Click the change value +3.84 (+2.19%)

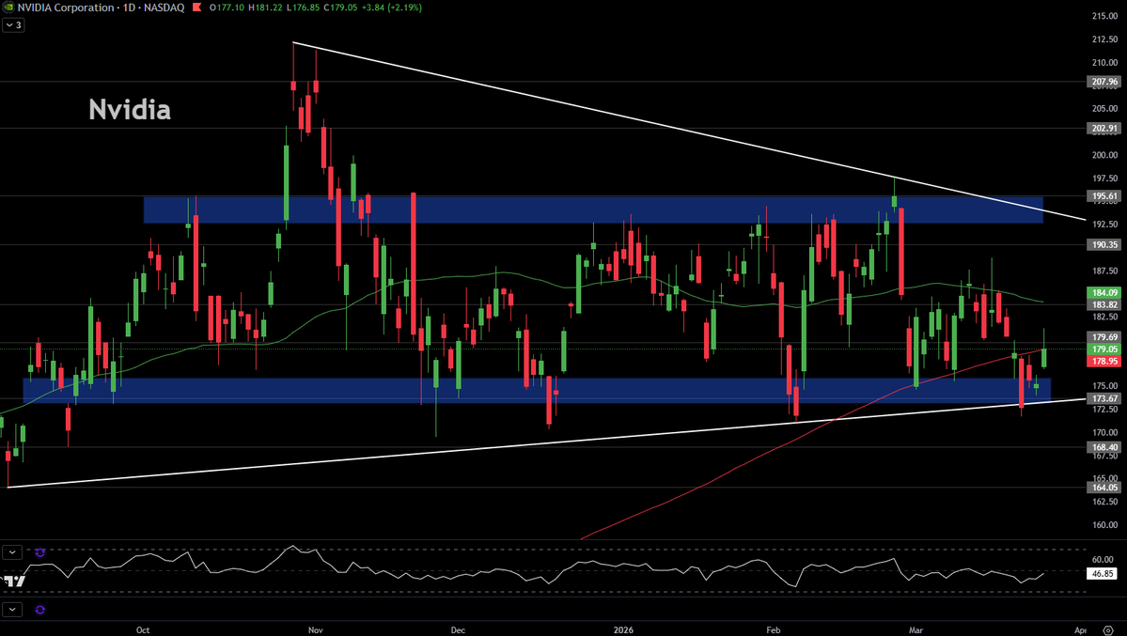(x=393, y=8)
